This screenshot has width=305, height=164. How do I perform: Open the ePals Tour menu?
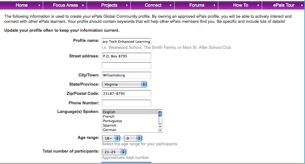(x=283, y=5)
